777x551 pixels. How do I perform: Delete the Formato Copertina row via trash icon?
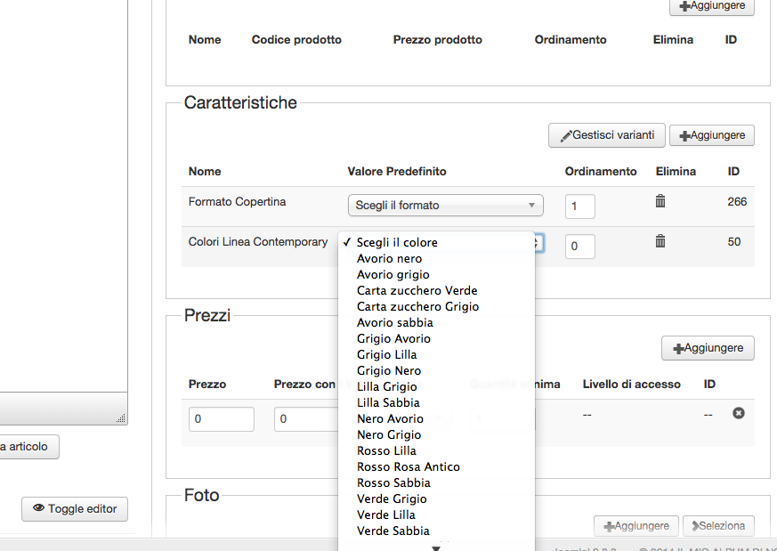[660, 202]
